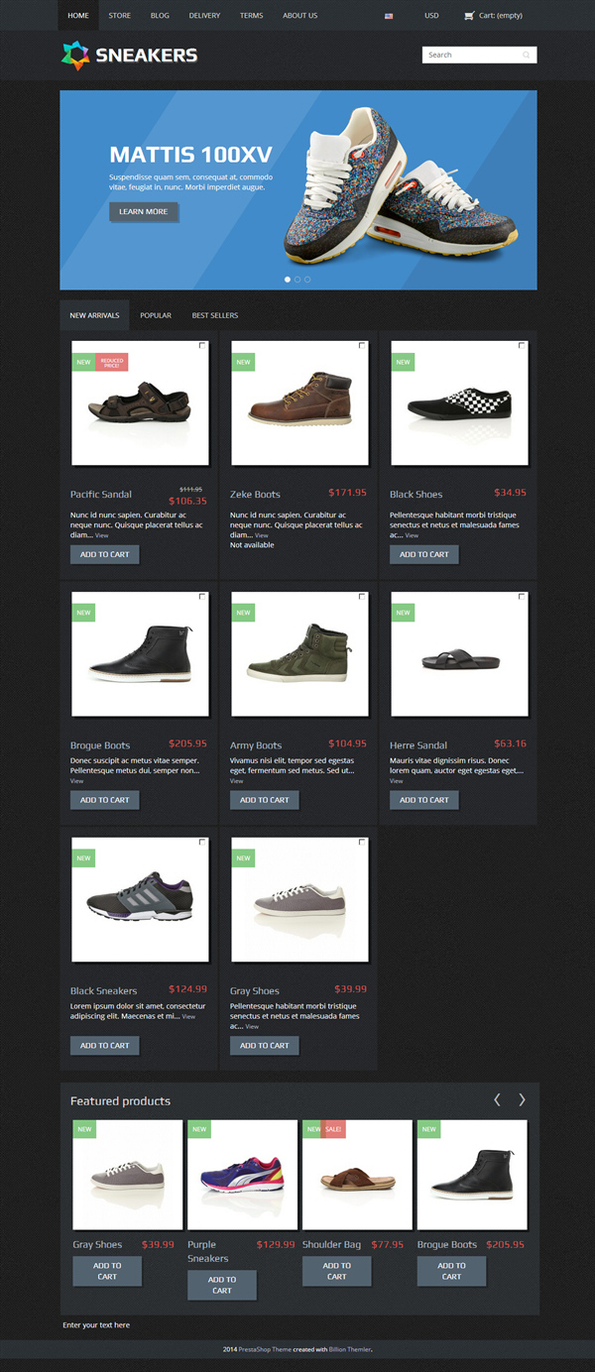The width and height of the screenshot is (595, 1372).
Task: Click the SALE badge on Shoulder Bag
Action: tap(334, 1129)
